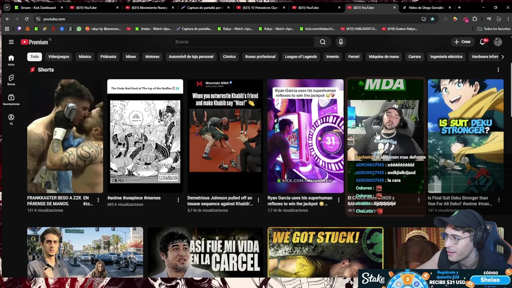Switch to Video de Diego González tab
Viewport: 512px width, 288px height.
point(427,7)
